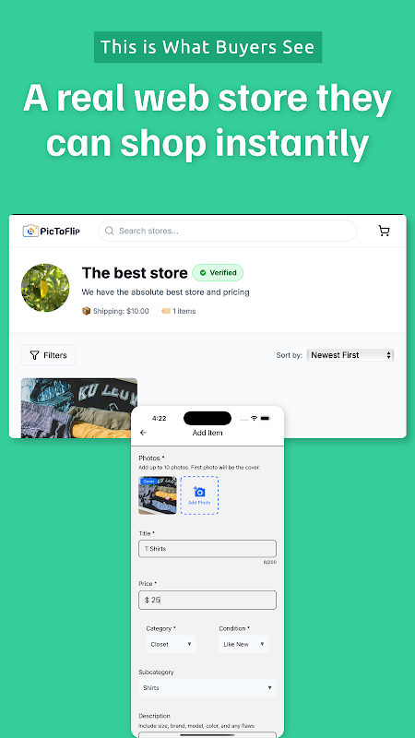Open the Subcategory Shirts dropdown
This screenshot has width=415, height=738.
tap(207, 687)
